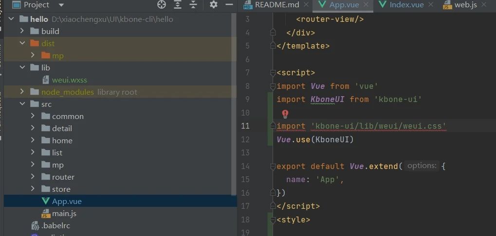The width and height of the screenshot is (496, 236).
Task: Click the JS file icon next to main.js
Action: point(46,214)
